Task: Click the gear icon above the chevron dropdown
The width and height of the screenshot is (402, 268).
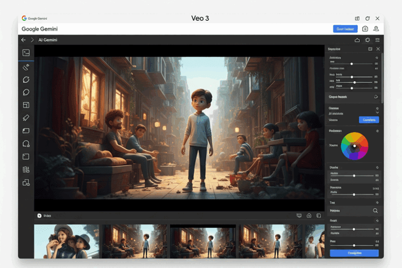Action: point(377,108)
